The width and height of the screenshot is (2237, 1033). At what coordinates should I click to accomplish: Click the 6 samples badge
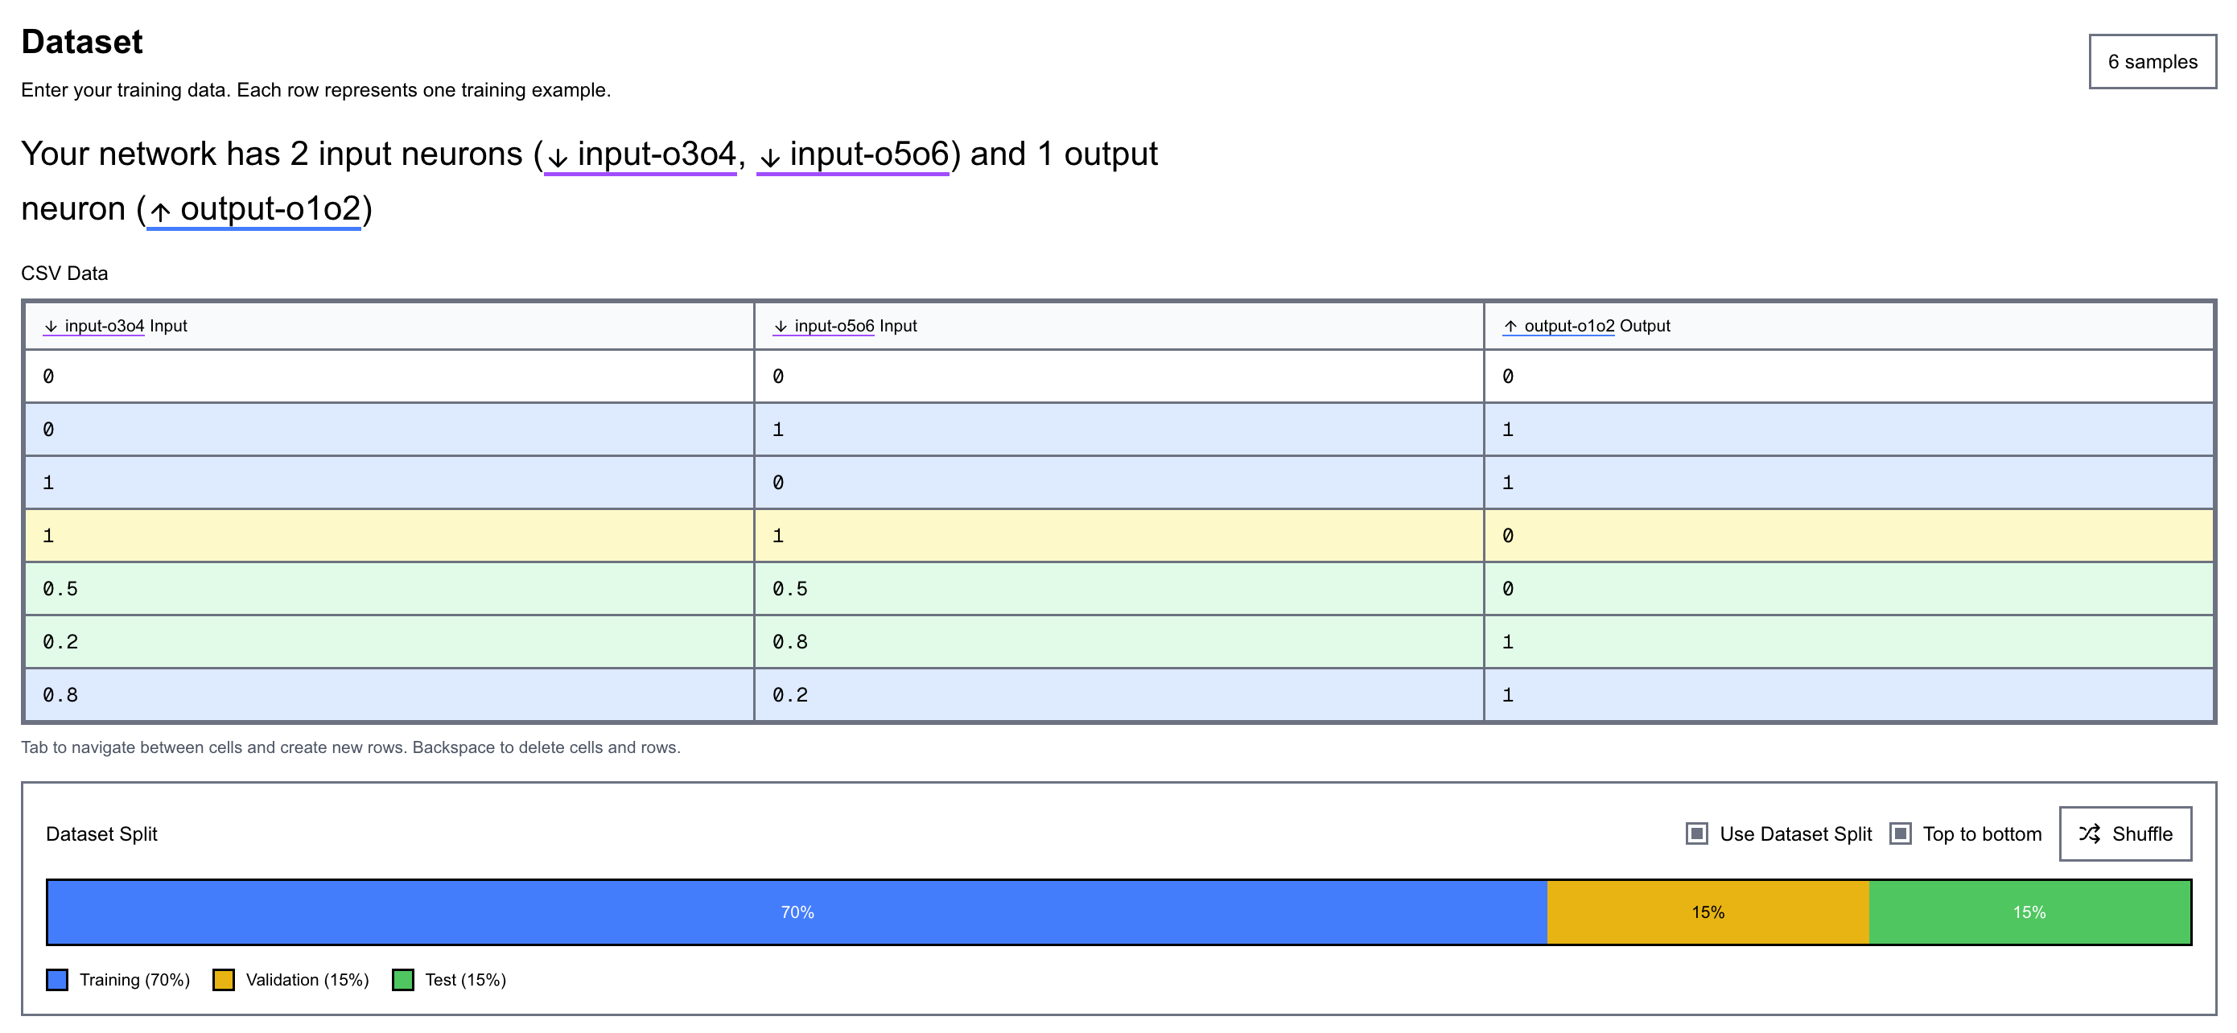(x=2152, y=62)
